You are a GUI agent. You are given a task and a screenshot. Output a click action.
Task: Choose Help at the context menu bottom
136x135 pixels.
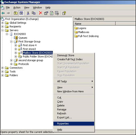click(x=74, y=130)
